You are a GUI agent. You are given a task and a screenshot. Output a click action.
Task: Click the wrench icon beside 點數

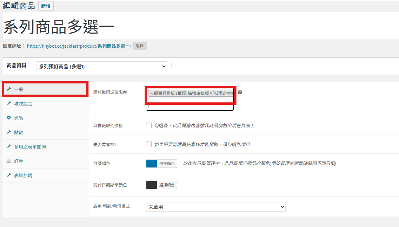pos(9,132)
